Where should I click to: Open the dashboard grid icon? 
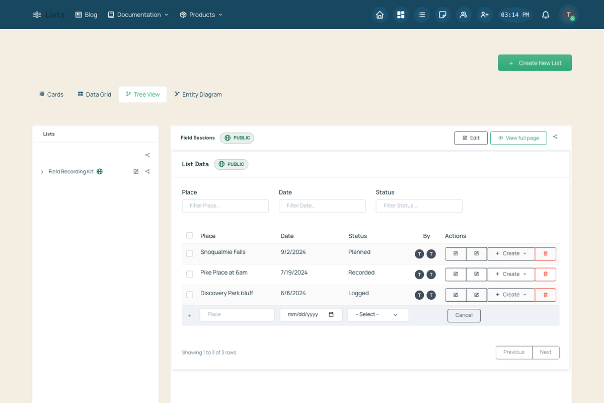tap(401, 15)
